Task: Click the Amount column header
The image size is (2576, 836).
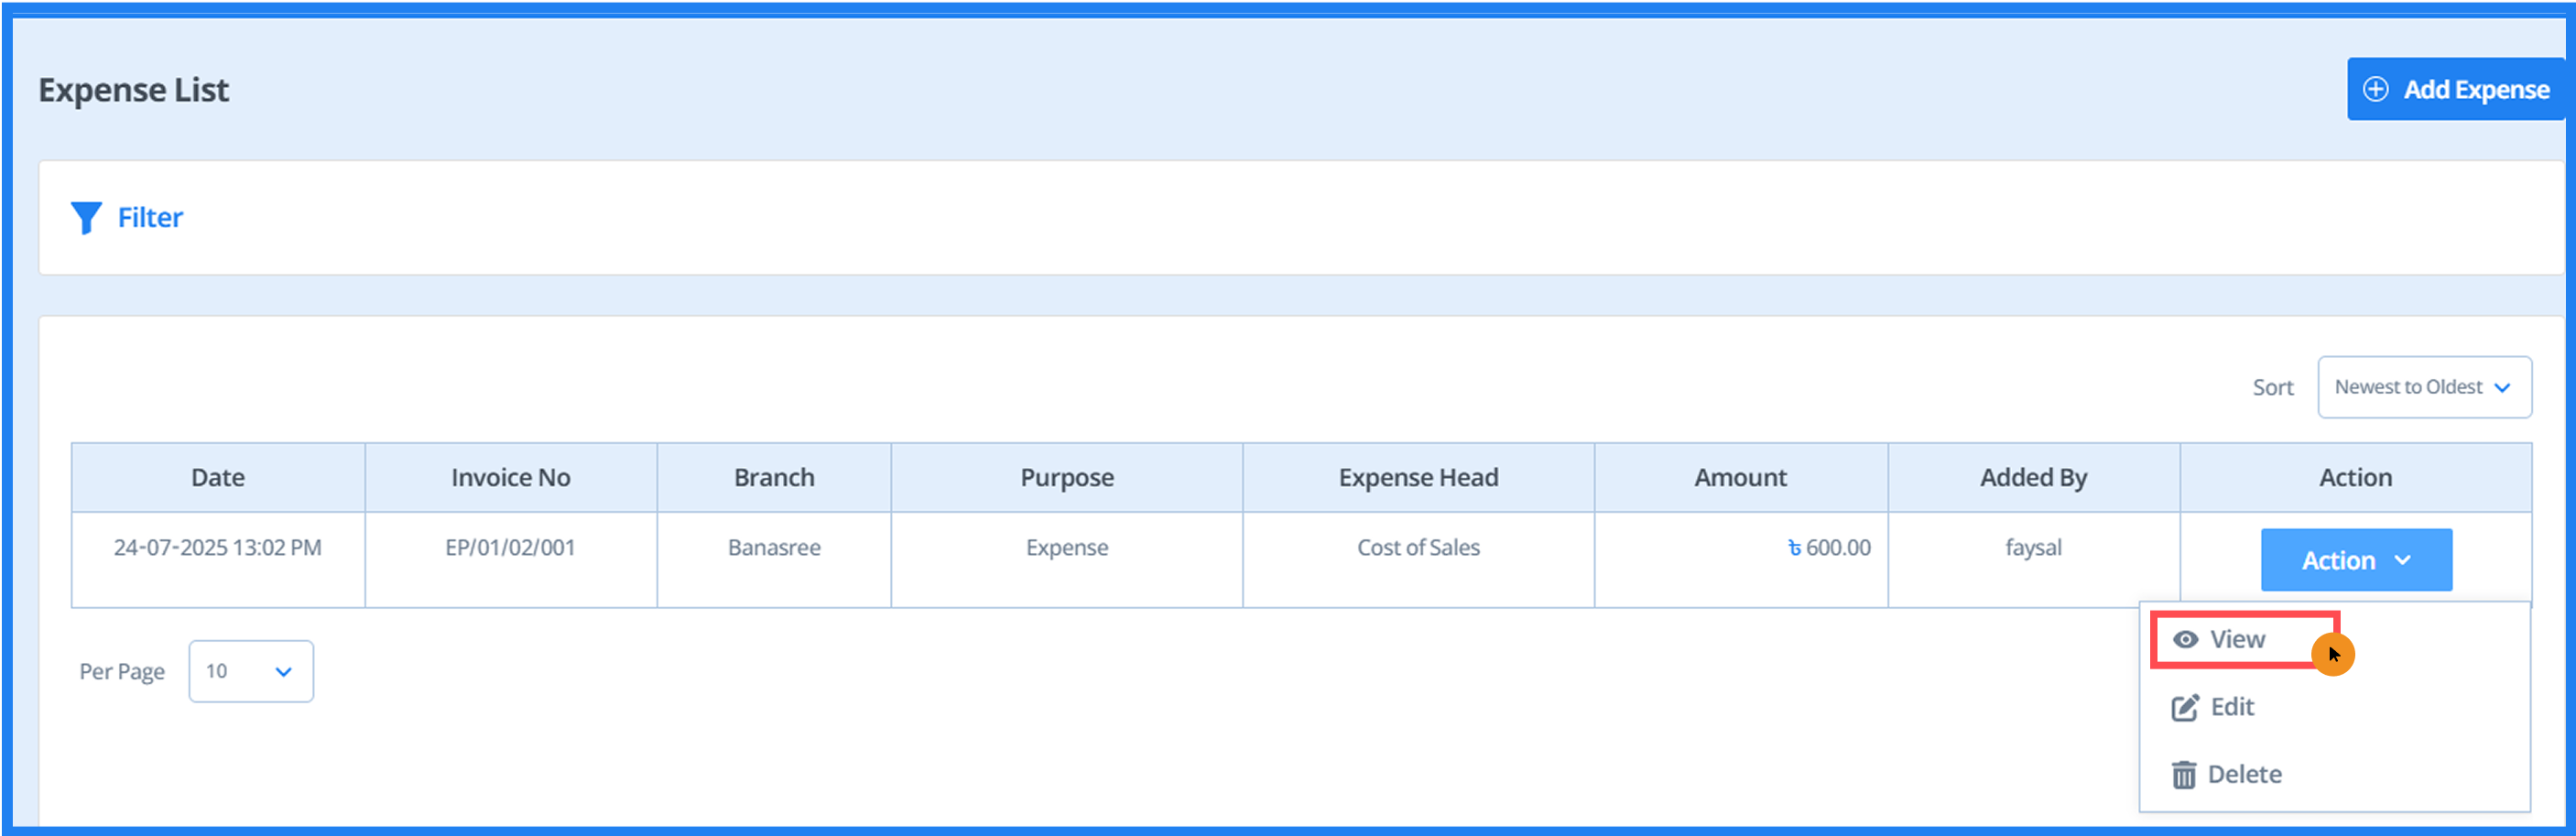Action: point(1740,477)
